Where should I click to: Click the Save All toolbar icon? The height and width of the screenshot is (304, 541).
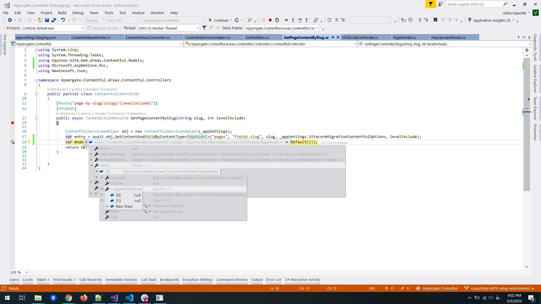coord(54,20)
